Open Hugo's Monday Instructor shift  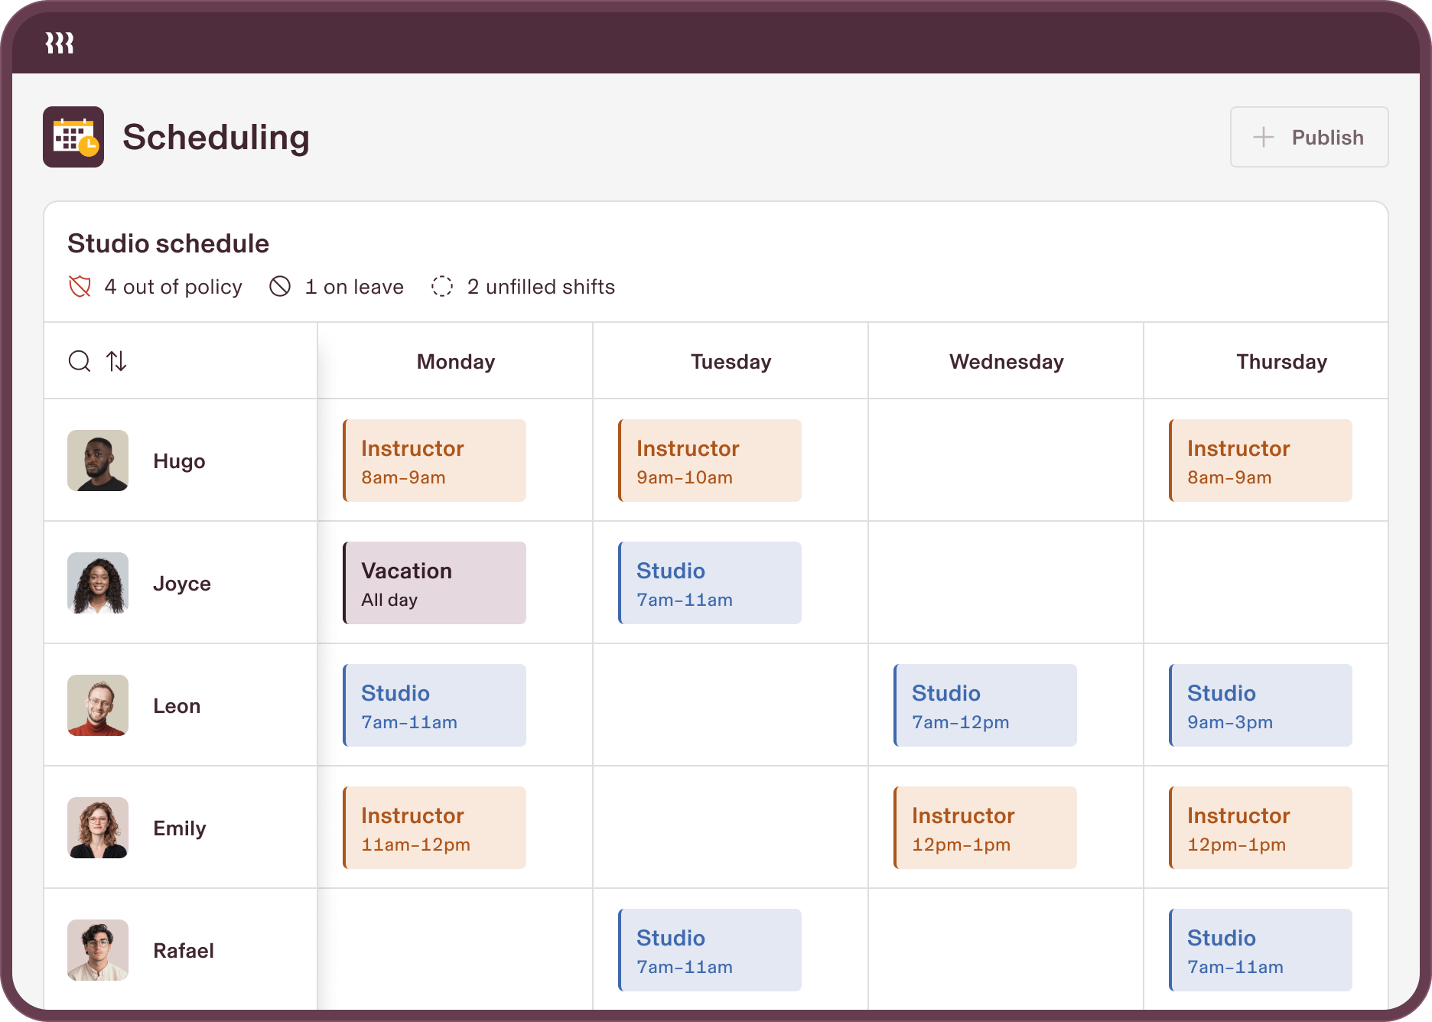[434, 460]
